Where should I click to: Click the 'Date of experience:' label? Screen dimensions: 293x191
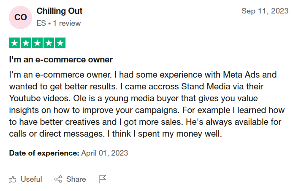click(x=44, y=153)
